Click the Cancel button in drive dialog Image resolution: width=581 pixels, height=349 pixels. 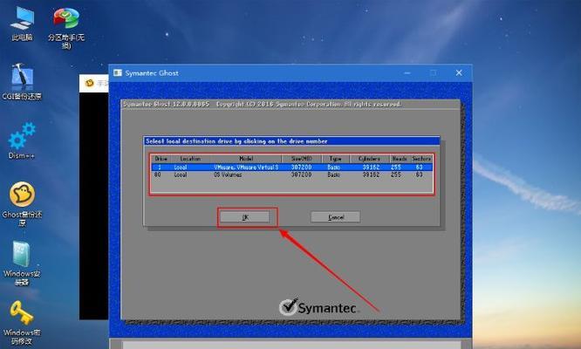335,217
